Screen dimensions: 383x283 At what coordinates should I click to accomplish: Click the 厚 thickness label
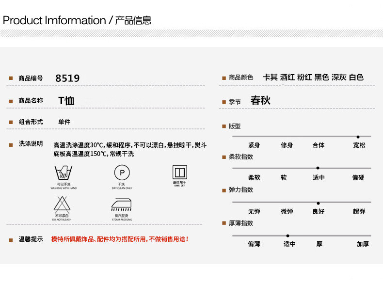click(x=319, y=244)
